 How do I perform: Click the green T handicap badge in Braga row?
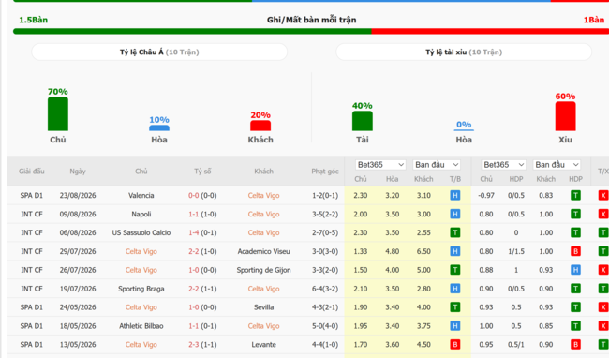(575, 289)
